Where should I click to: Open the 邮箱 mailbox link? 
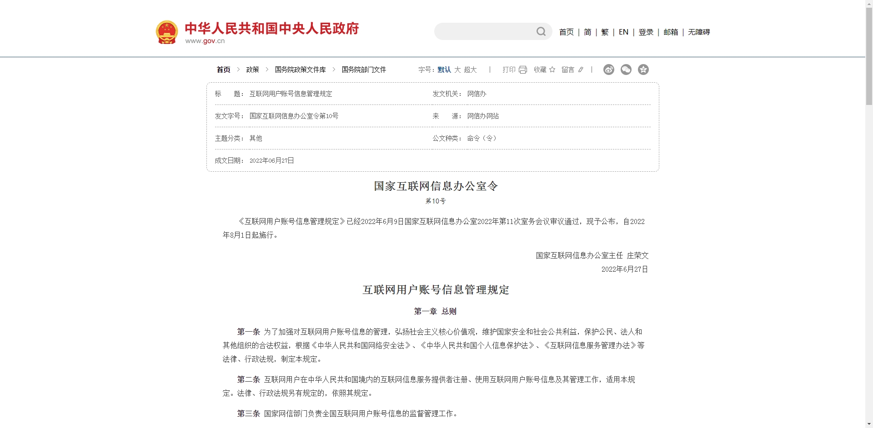click(x=671, y=32)
